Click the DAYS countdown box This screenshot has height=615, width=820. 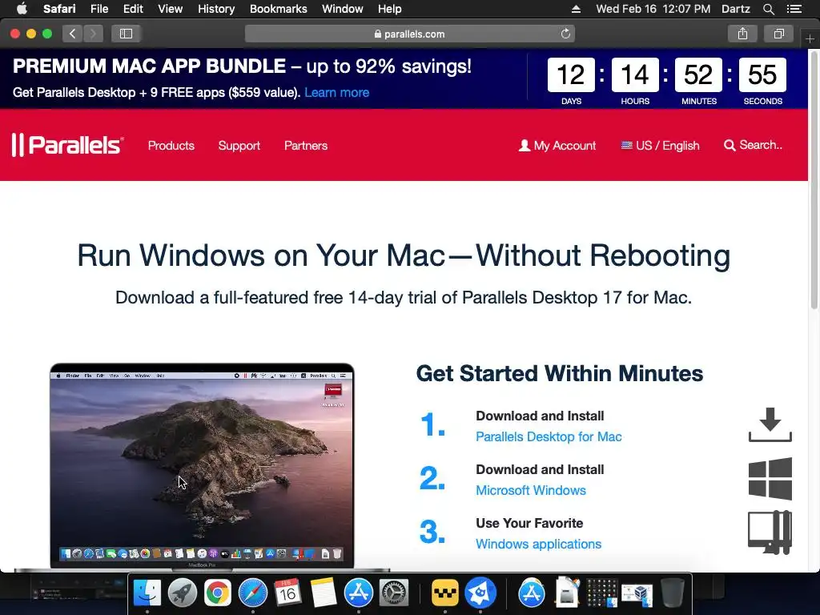(x=571, y=74)
